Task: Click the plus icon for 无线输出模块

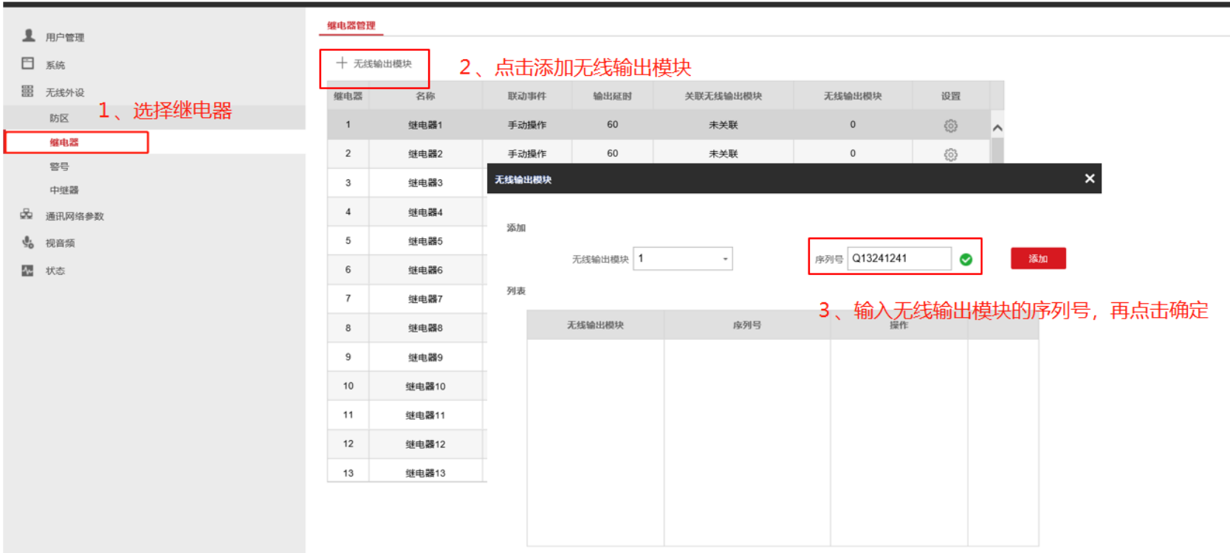Action: pos(342,63)
